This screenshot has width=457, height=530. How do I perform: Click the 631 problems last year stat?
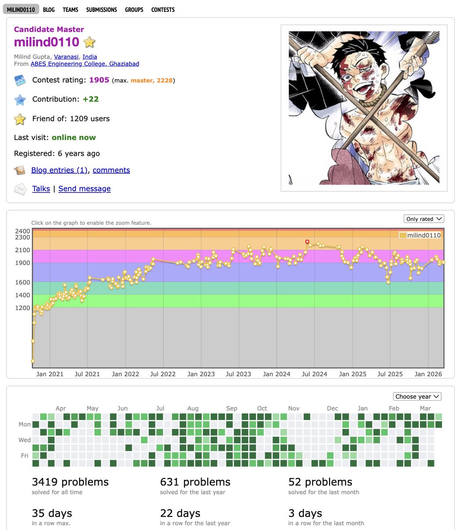click(195, 482)
